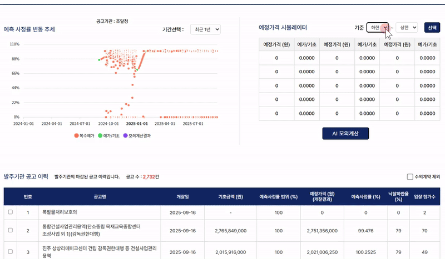Toggle the purple 모의계산결과 legend marker
The height and width of the screenshot is (259, 445).
point(125,135)
